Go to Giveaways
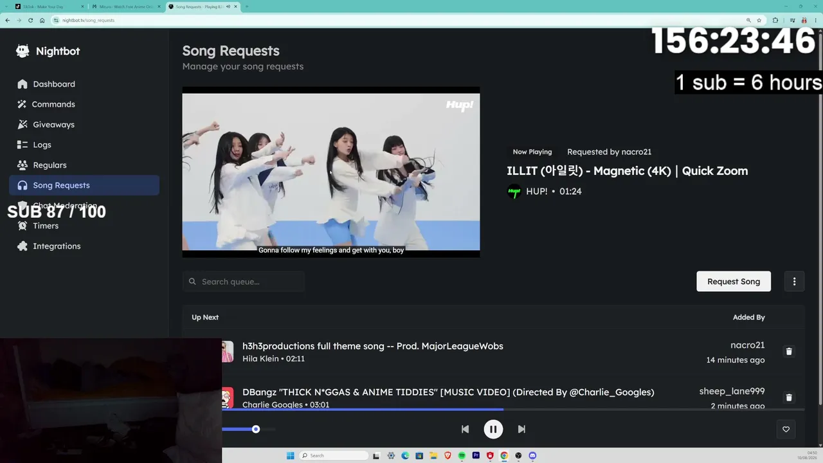The image size is (823, 463). (x=84, y=125)
